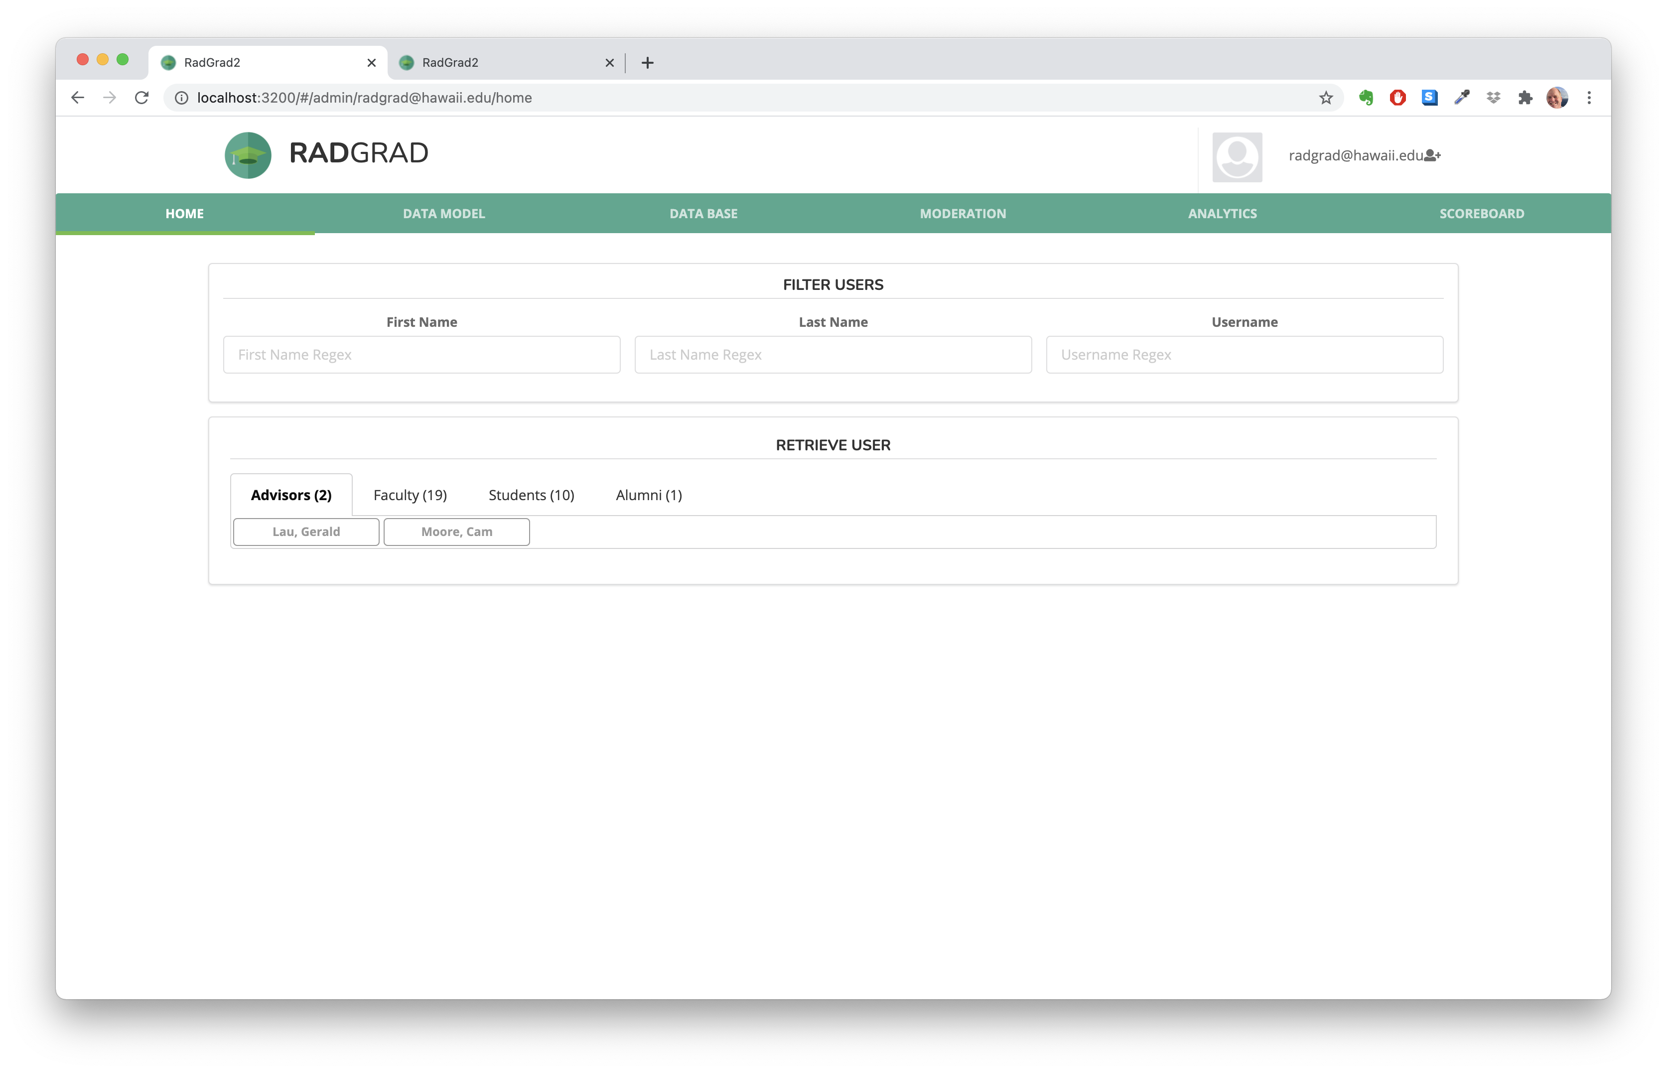
Task: Go back with the browser back arrow
Action: 77,98
